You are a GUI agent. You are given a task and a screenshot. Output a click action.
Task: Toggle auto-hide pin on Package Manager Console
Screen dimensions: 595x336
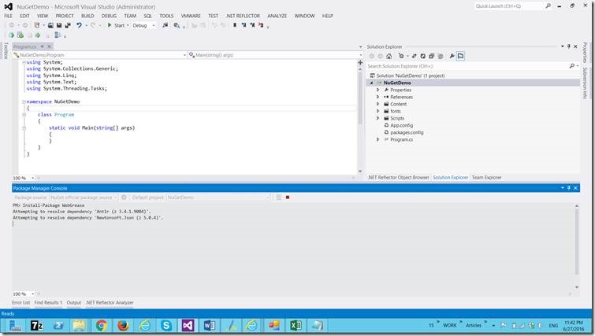(x=569, y=188)
